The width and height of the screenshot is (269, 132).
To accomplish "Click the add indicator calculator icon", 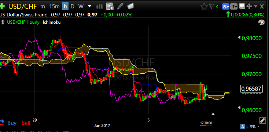I will tap(110, 7).
